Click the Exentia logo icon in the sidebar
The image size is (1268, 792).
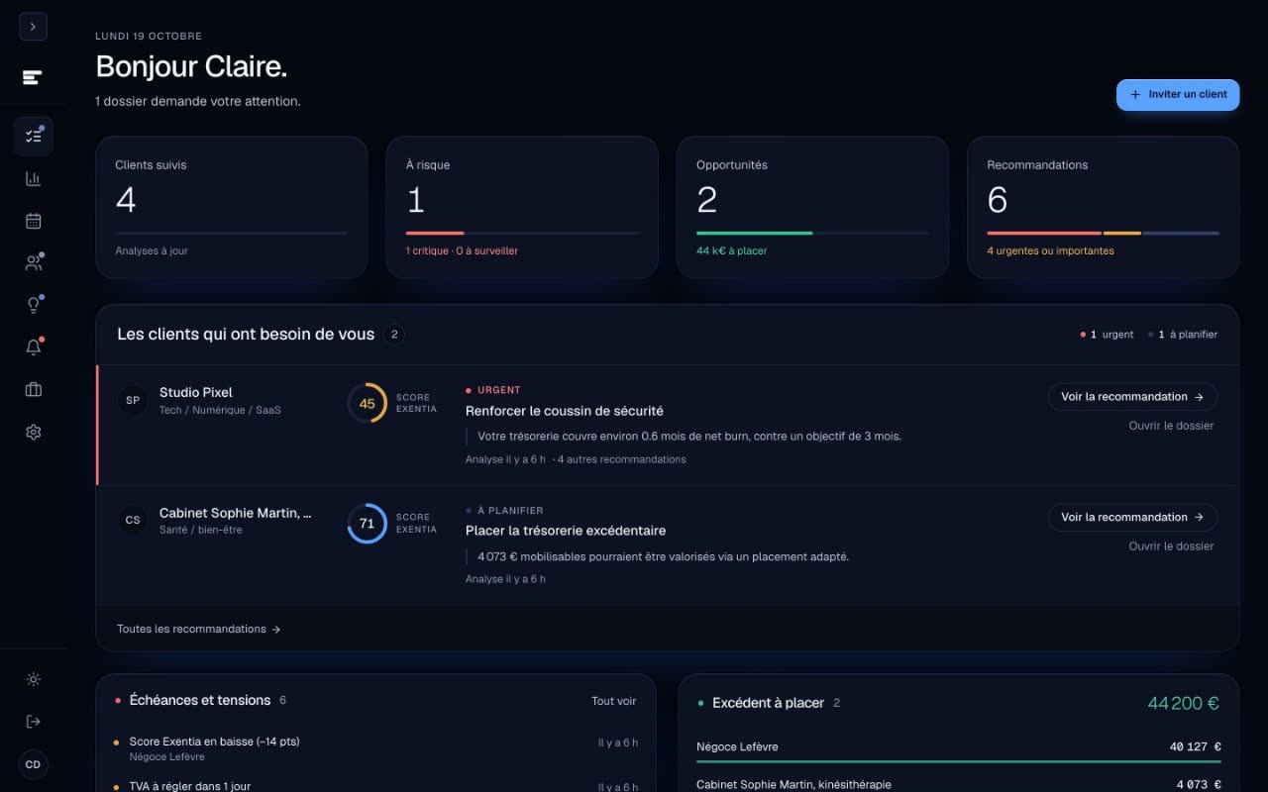coord(33,77)
